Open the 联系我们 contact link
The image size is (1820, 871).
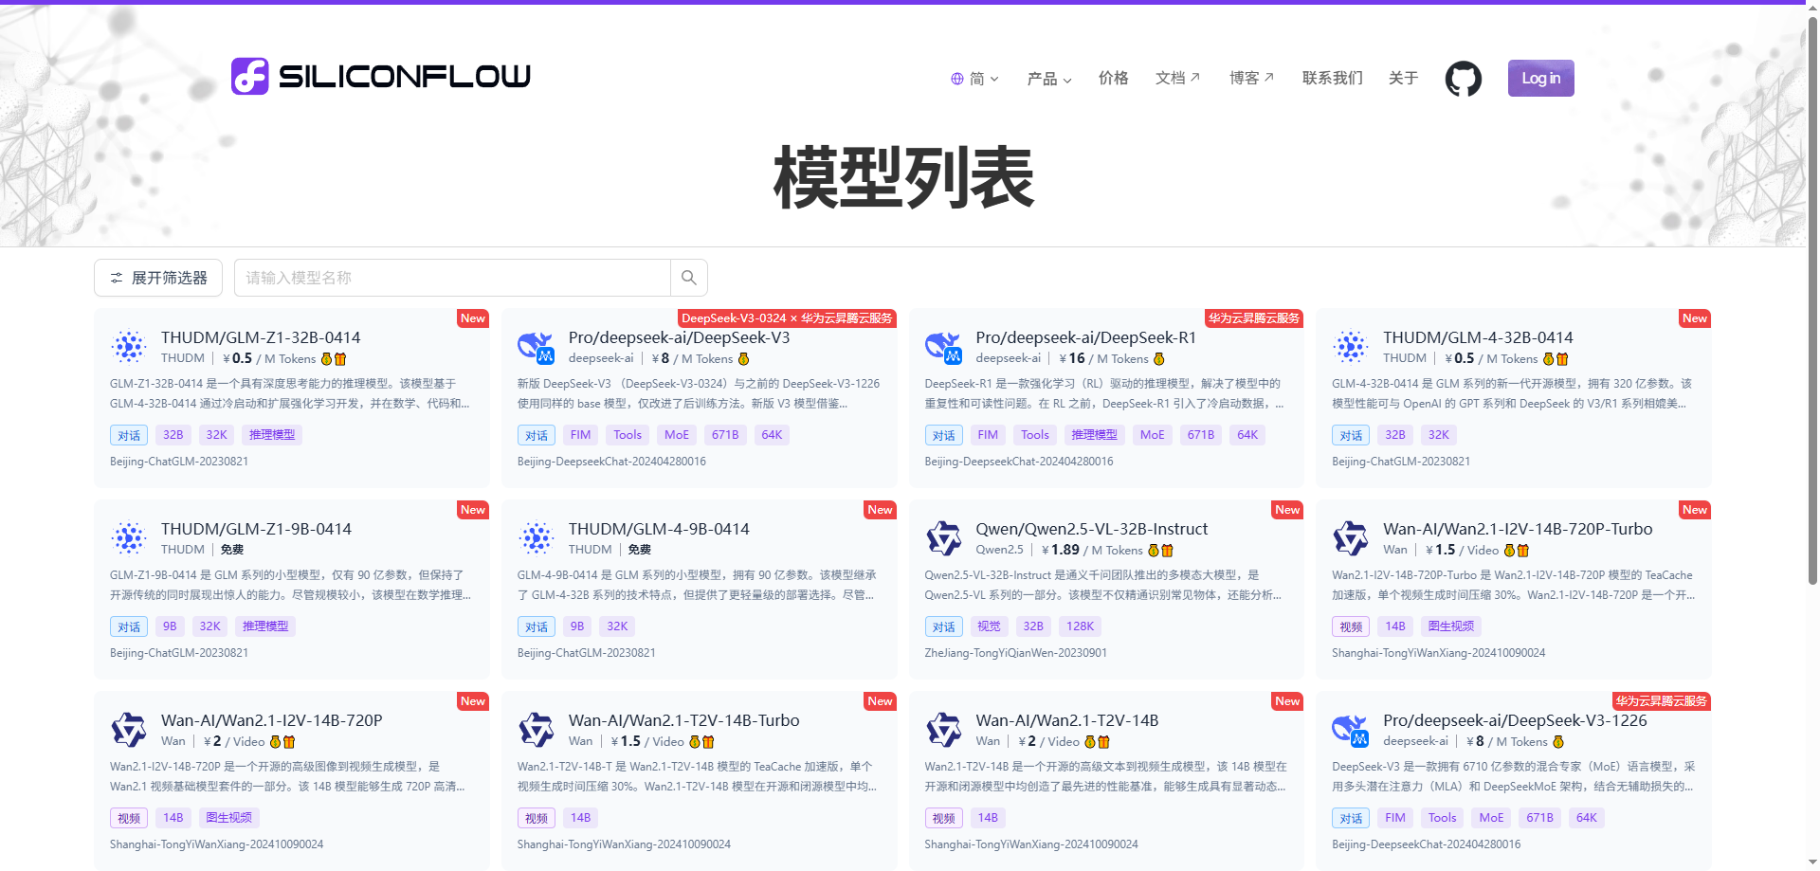pos(1332,78)
